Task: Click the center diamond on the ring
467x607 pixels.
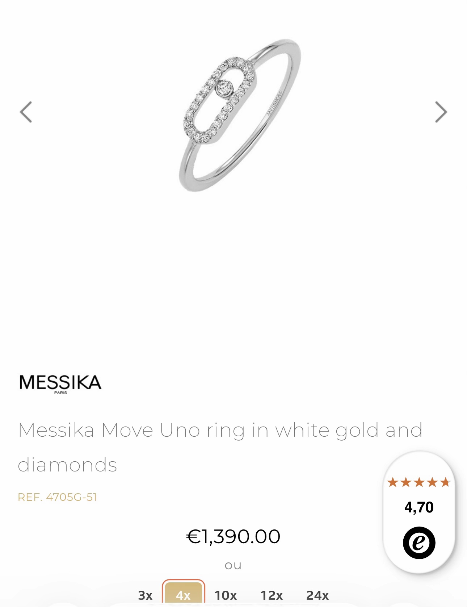Action: tap(224, 88)
